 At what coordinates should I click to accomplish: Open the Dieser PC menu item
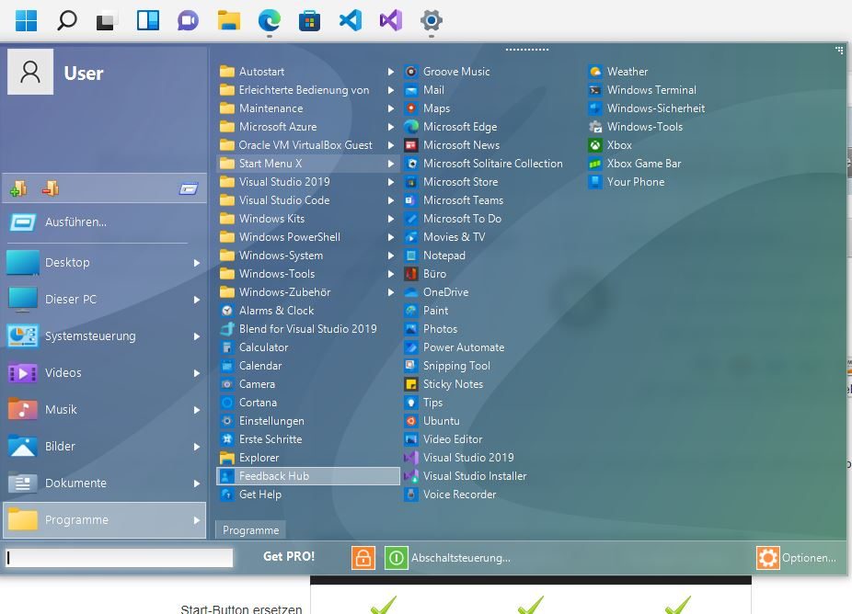[104, 300]
